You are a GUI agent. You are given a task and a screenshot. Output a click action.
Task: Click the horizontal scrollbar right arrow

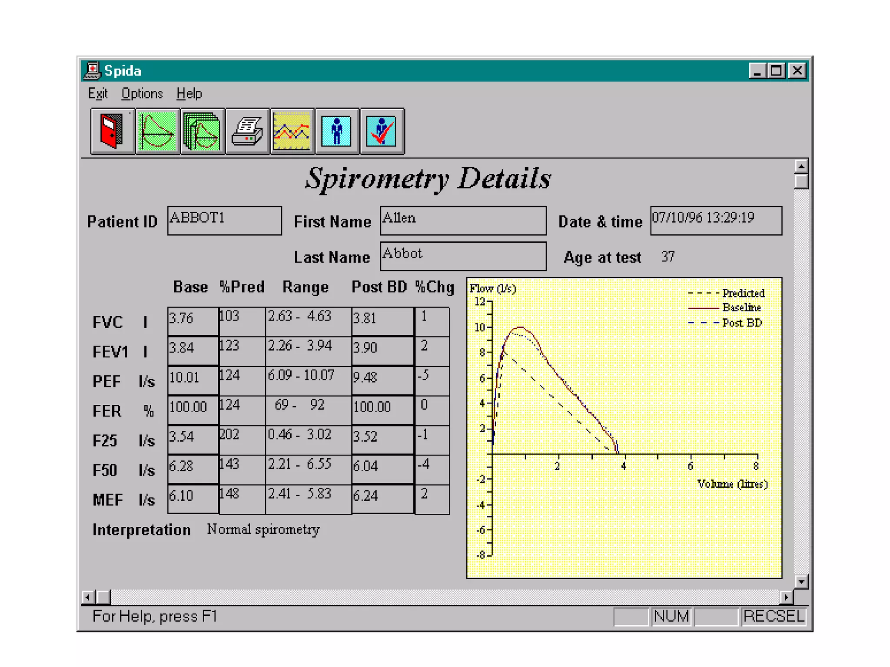(x=786, y=597)
